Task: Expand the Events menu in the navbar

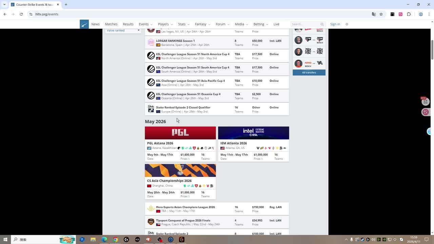Action: coord(145,24)
